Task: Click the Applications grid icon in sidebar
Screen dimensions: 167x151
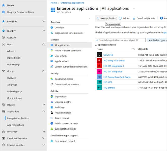Action: [4, 111]
